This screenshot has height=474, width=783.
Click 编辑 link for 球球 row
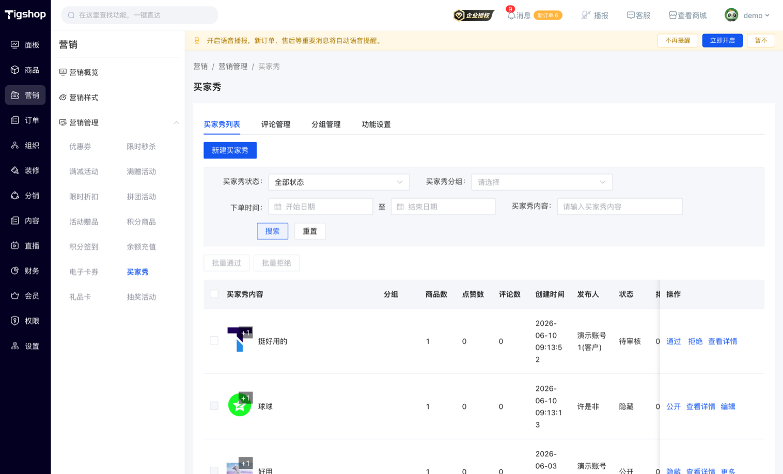point(728,406)
